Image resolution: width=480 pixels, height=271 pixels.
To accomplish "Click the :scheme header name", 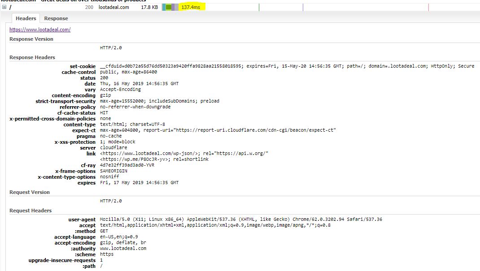I will point(85,254).
